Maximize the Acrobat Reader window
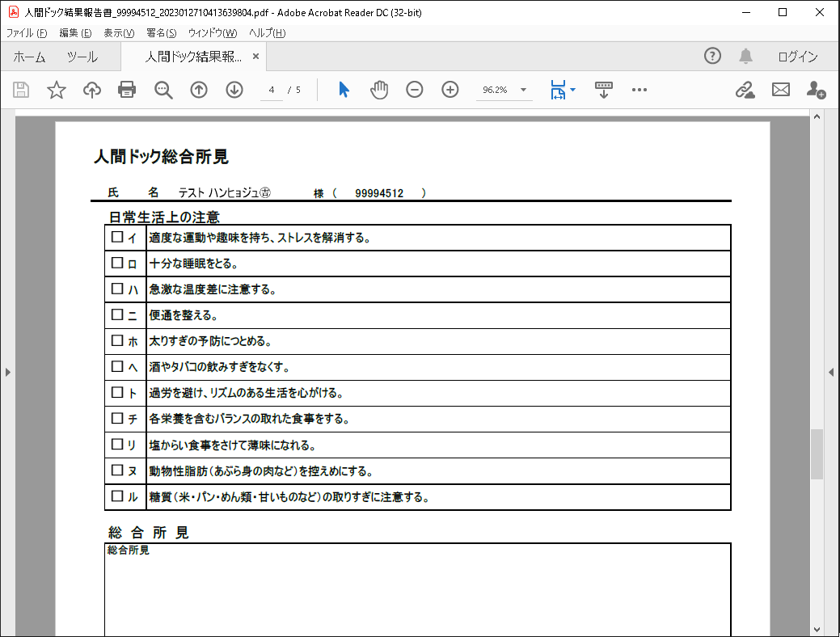Screen dimensions: 840x637 coord(783,12)
